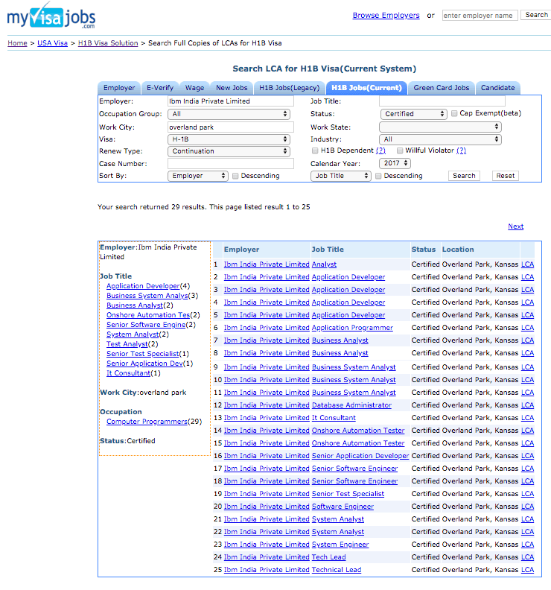Switch to the Candidate tab
The image size is (551, 590).
tap(497, 88)
